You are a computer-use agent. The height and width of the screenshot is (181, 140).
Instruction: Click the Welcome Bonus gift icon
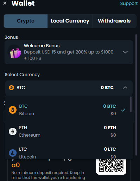[15, 52]
